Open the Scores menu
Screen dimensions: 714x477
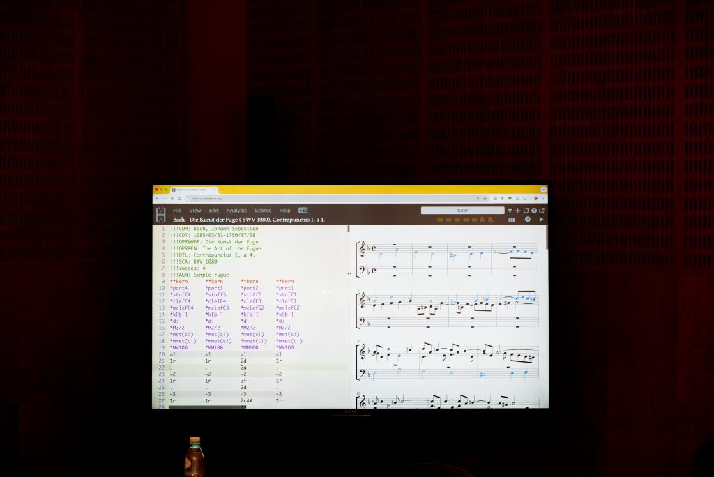263,211
